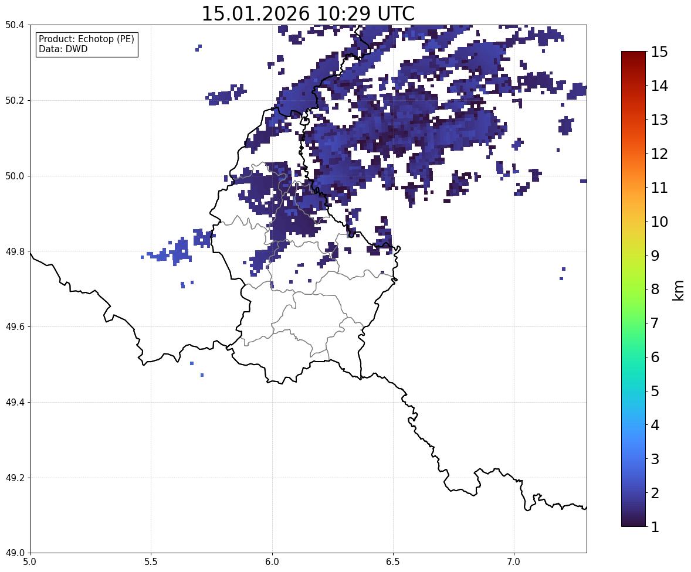This screenshot has width=691, height=572.
Task: Click the latitude axis label 50.2
Action: pyautogui.click(x=14, y=100)
